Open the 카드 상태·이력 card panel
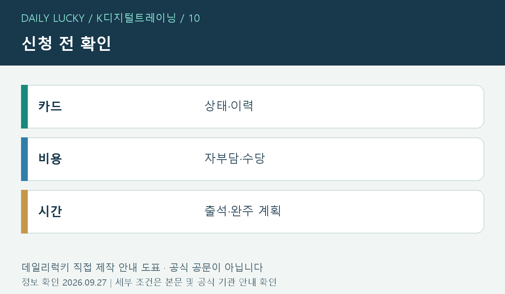The height and width of the screenshot is (294, 505). click(252, 107)
